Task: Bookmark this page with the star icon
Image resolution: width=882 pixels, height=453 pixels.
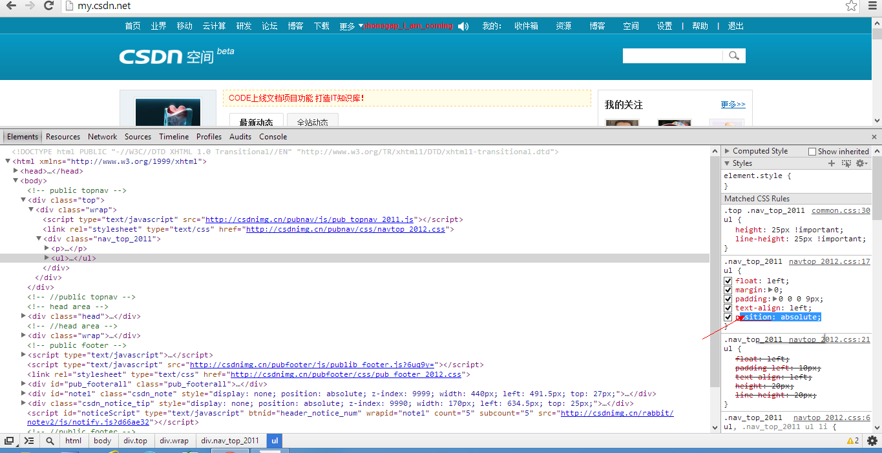Action: pos(852,6)
